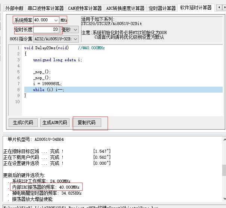Select the 软件延时计算器 tab
Screen dimensions: 226x208
196,7
